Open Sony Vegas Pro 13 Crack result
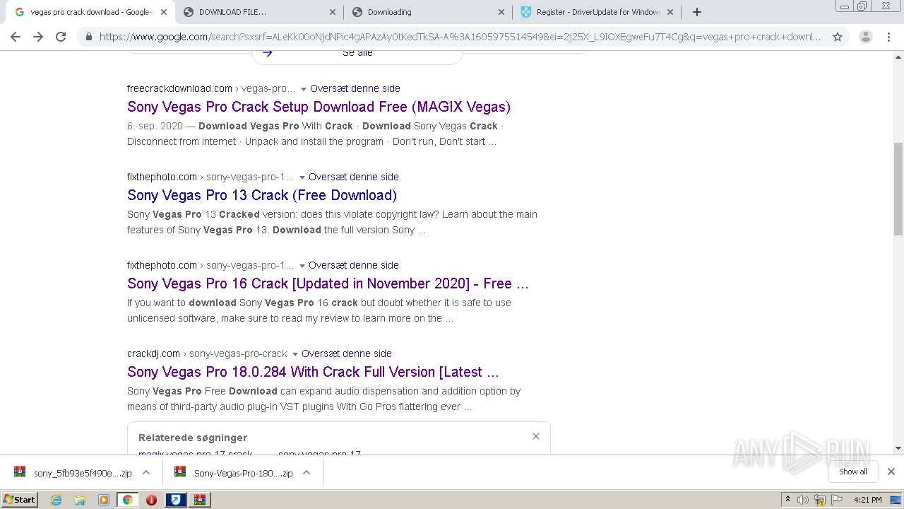This screenshot has height=509, width=904. 262,195
